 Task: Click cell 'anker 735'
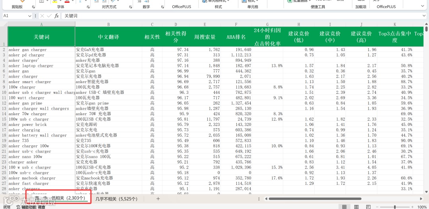click(x=41, y=141)
